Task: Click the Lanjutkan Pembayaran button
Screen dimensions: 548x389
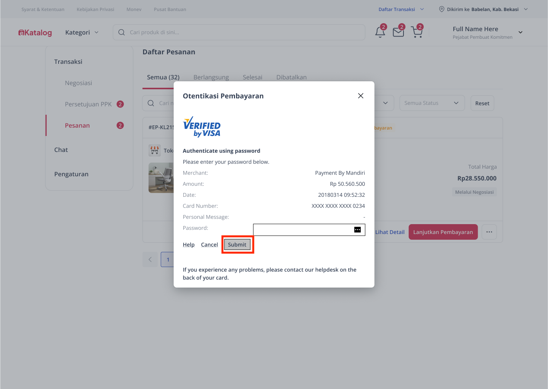Action: (x=443, y=232)
